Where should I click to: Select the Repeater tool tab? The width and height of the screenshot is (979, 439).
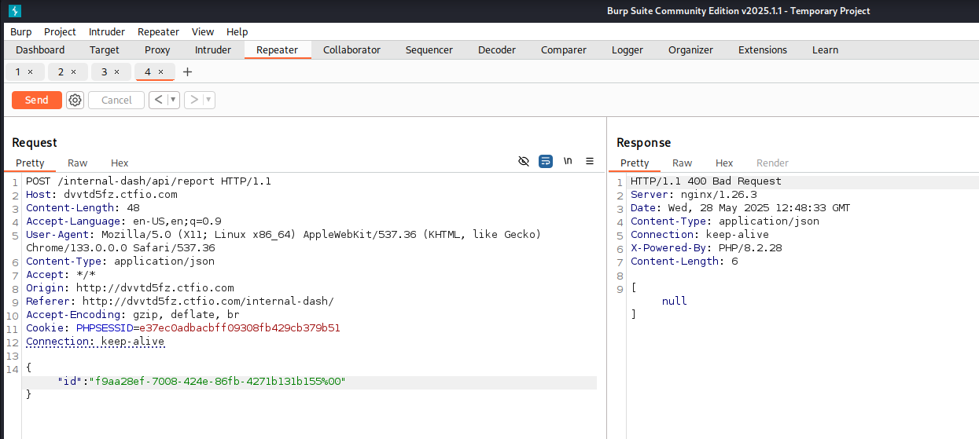tap(278, 49)
